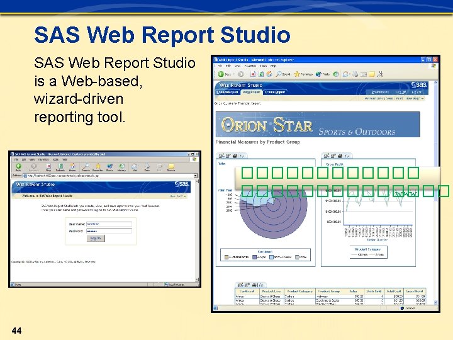Click scroll-down arrow of the report page scrollbar
The width and height of the screenshot is (453, 340).
pos(435,302)
